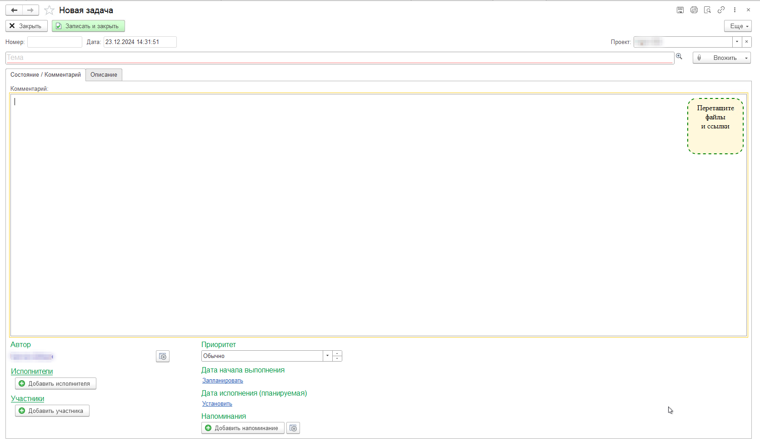Screen dimensions: 760x441
Task: Open the Вложить attachment dropdown
Action: [722, 58]
